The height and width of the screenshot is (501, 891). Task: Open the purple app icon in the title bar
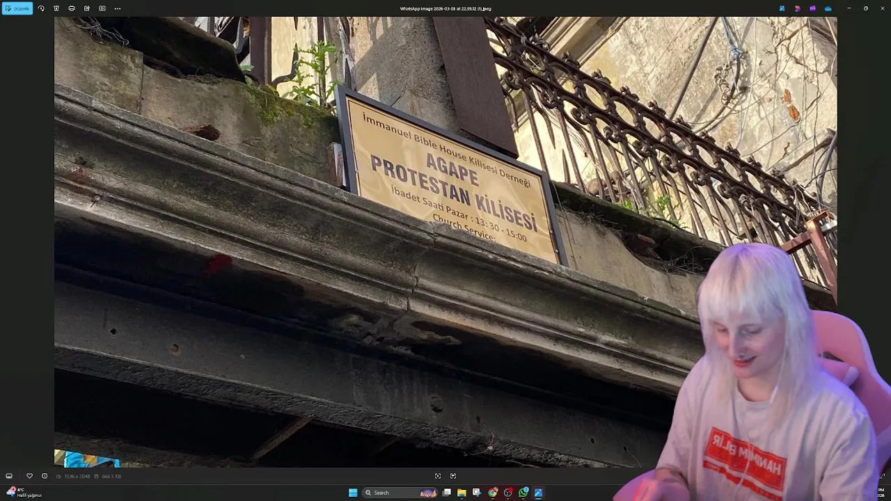tap(812, 8)
